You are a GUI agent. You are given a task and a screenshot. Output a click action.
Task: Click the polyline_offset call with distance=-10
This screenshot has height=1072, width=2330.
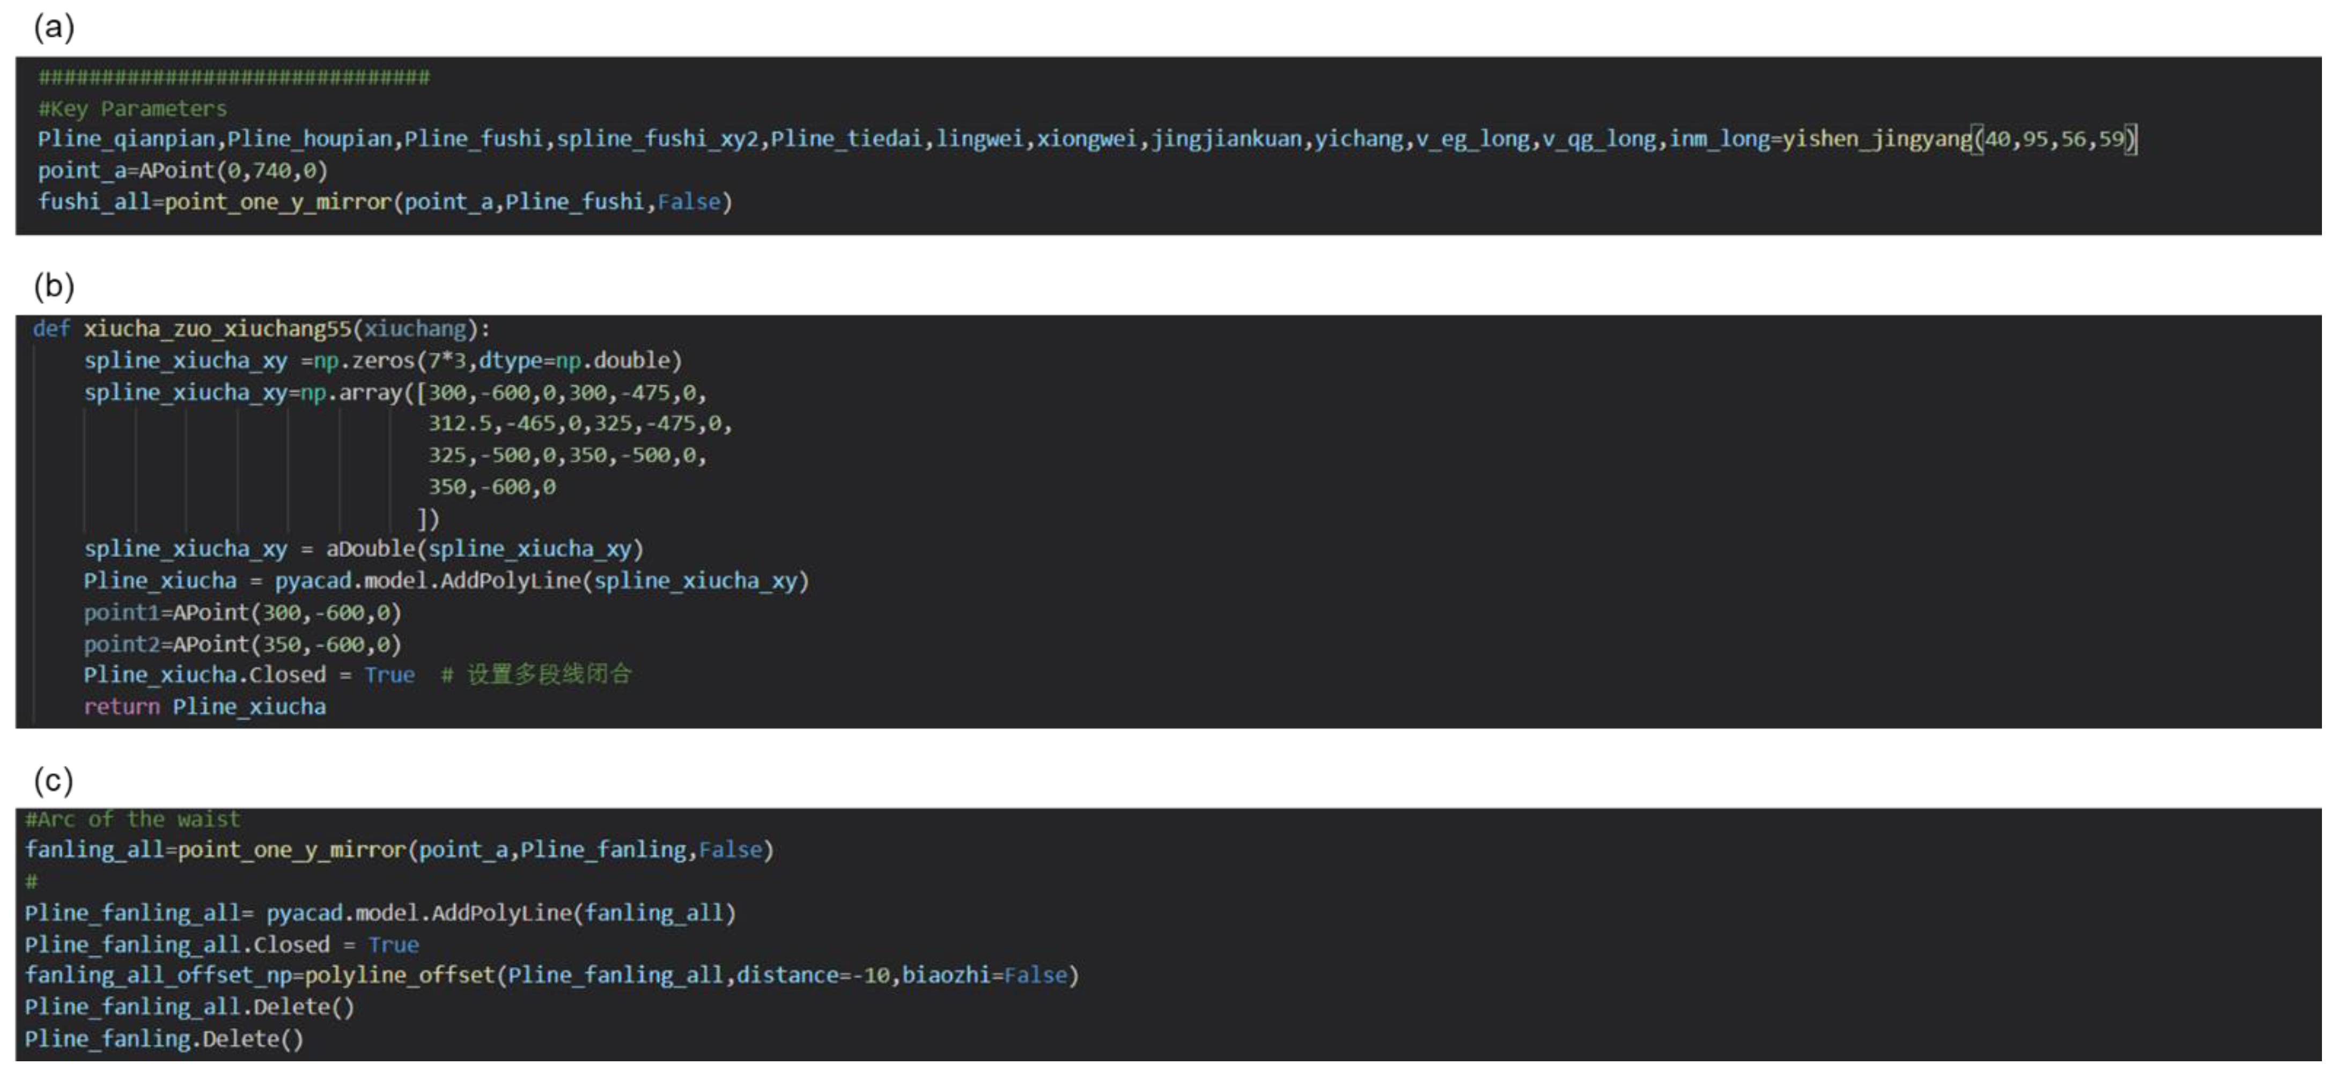point(552,975)
